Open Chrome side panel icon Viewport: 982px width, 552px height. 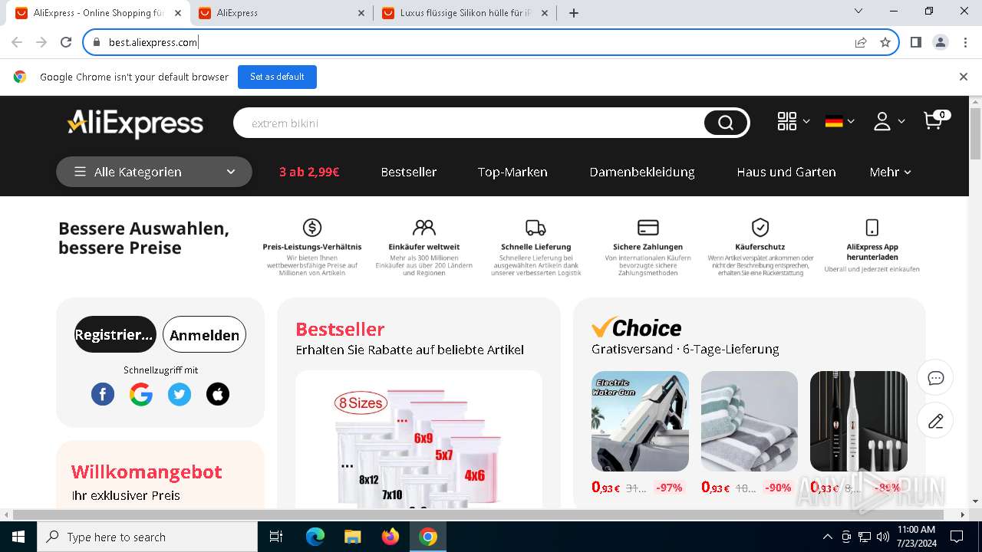coord(916,42)
